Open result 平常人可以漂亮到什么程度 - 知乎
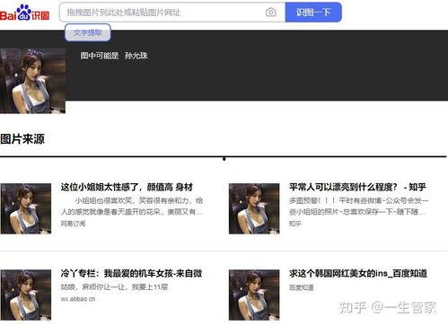448x326 pixels. pyautogui.click(x=357, y=187)
